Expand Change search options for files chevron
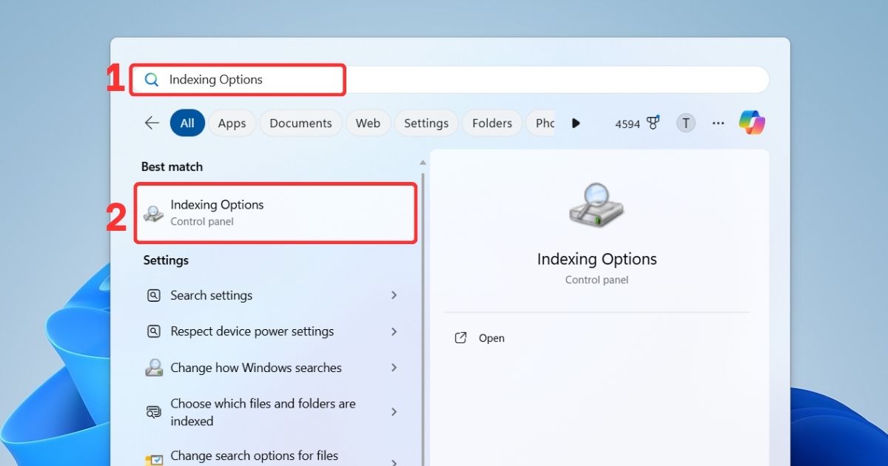Screen dimensions: 888x466 (x=393, y=456)
